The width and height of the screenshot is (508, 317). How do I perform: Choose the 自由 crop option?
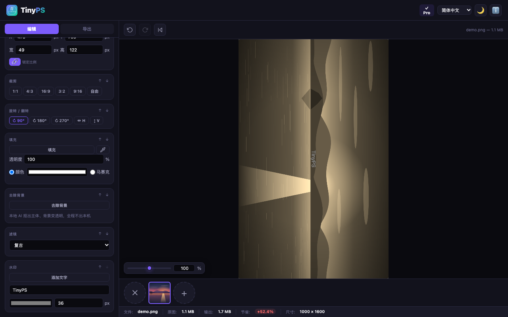94,91
